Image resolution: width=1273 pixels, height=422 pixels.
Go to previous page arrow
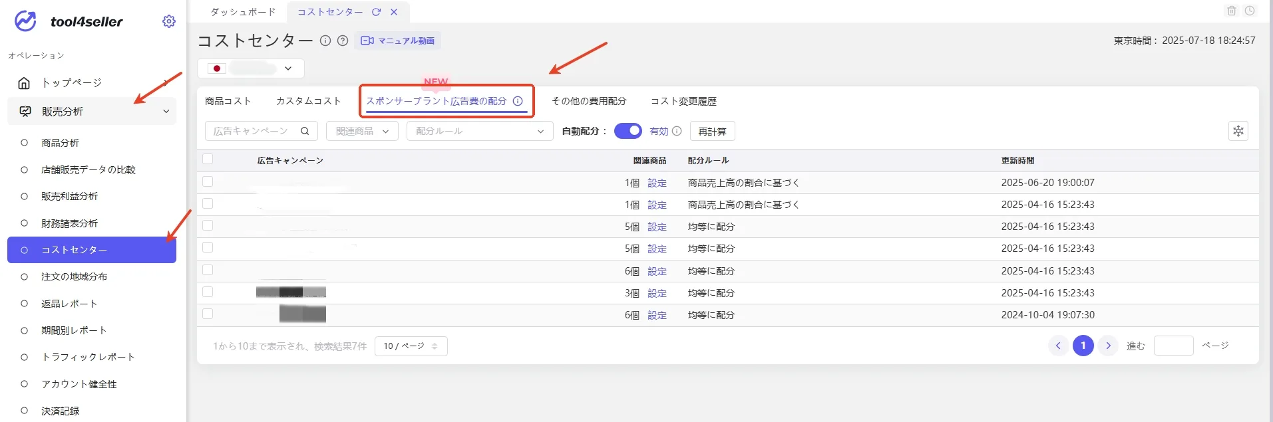pyautogui.click(x=1058, y=346)
